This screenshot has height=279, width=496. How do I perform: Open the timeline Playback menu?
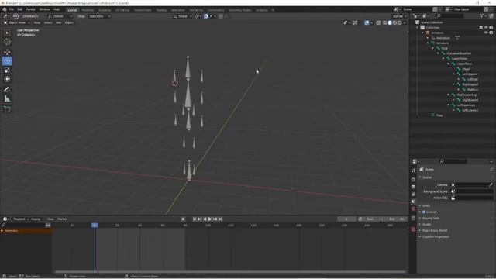coord(21,219)
